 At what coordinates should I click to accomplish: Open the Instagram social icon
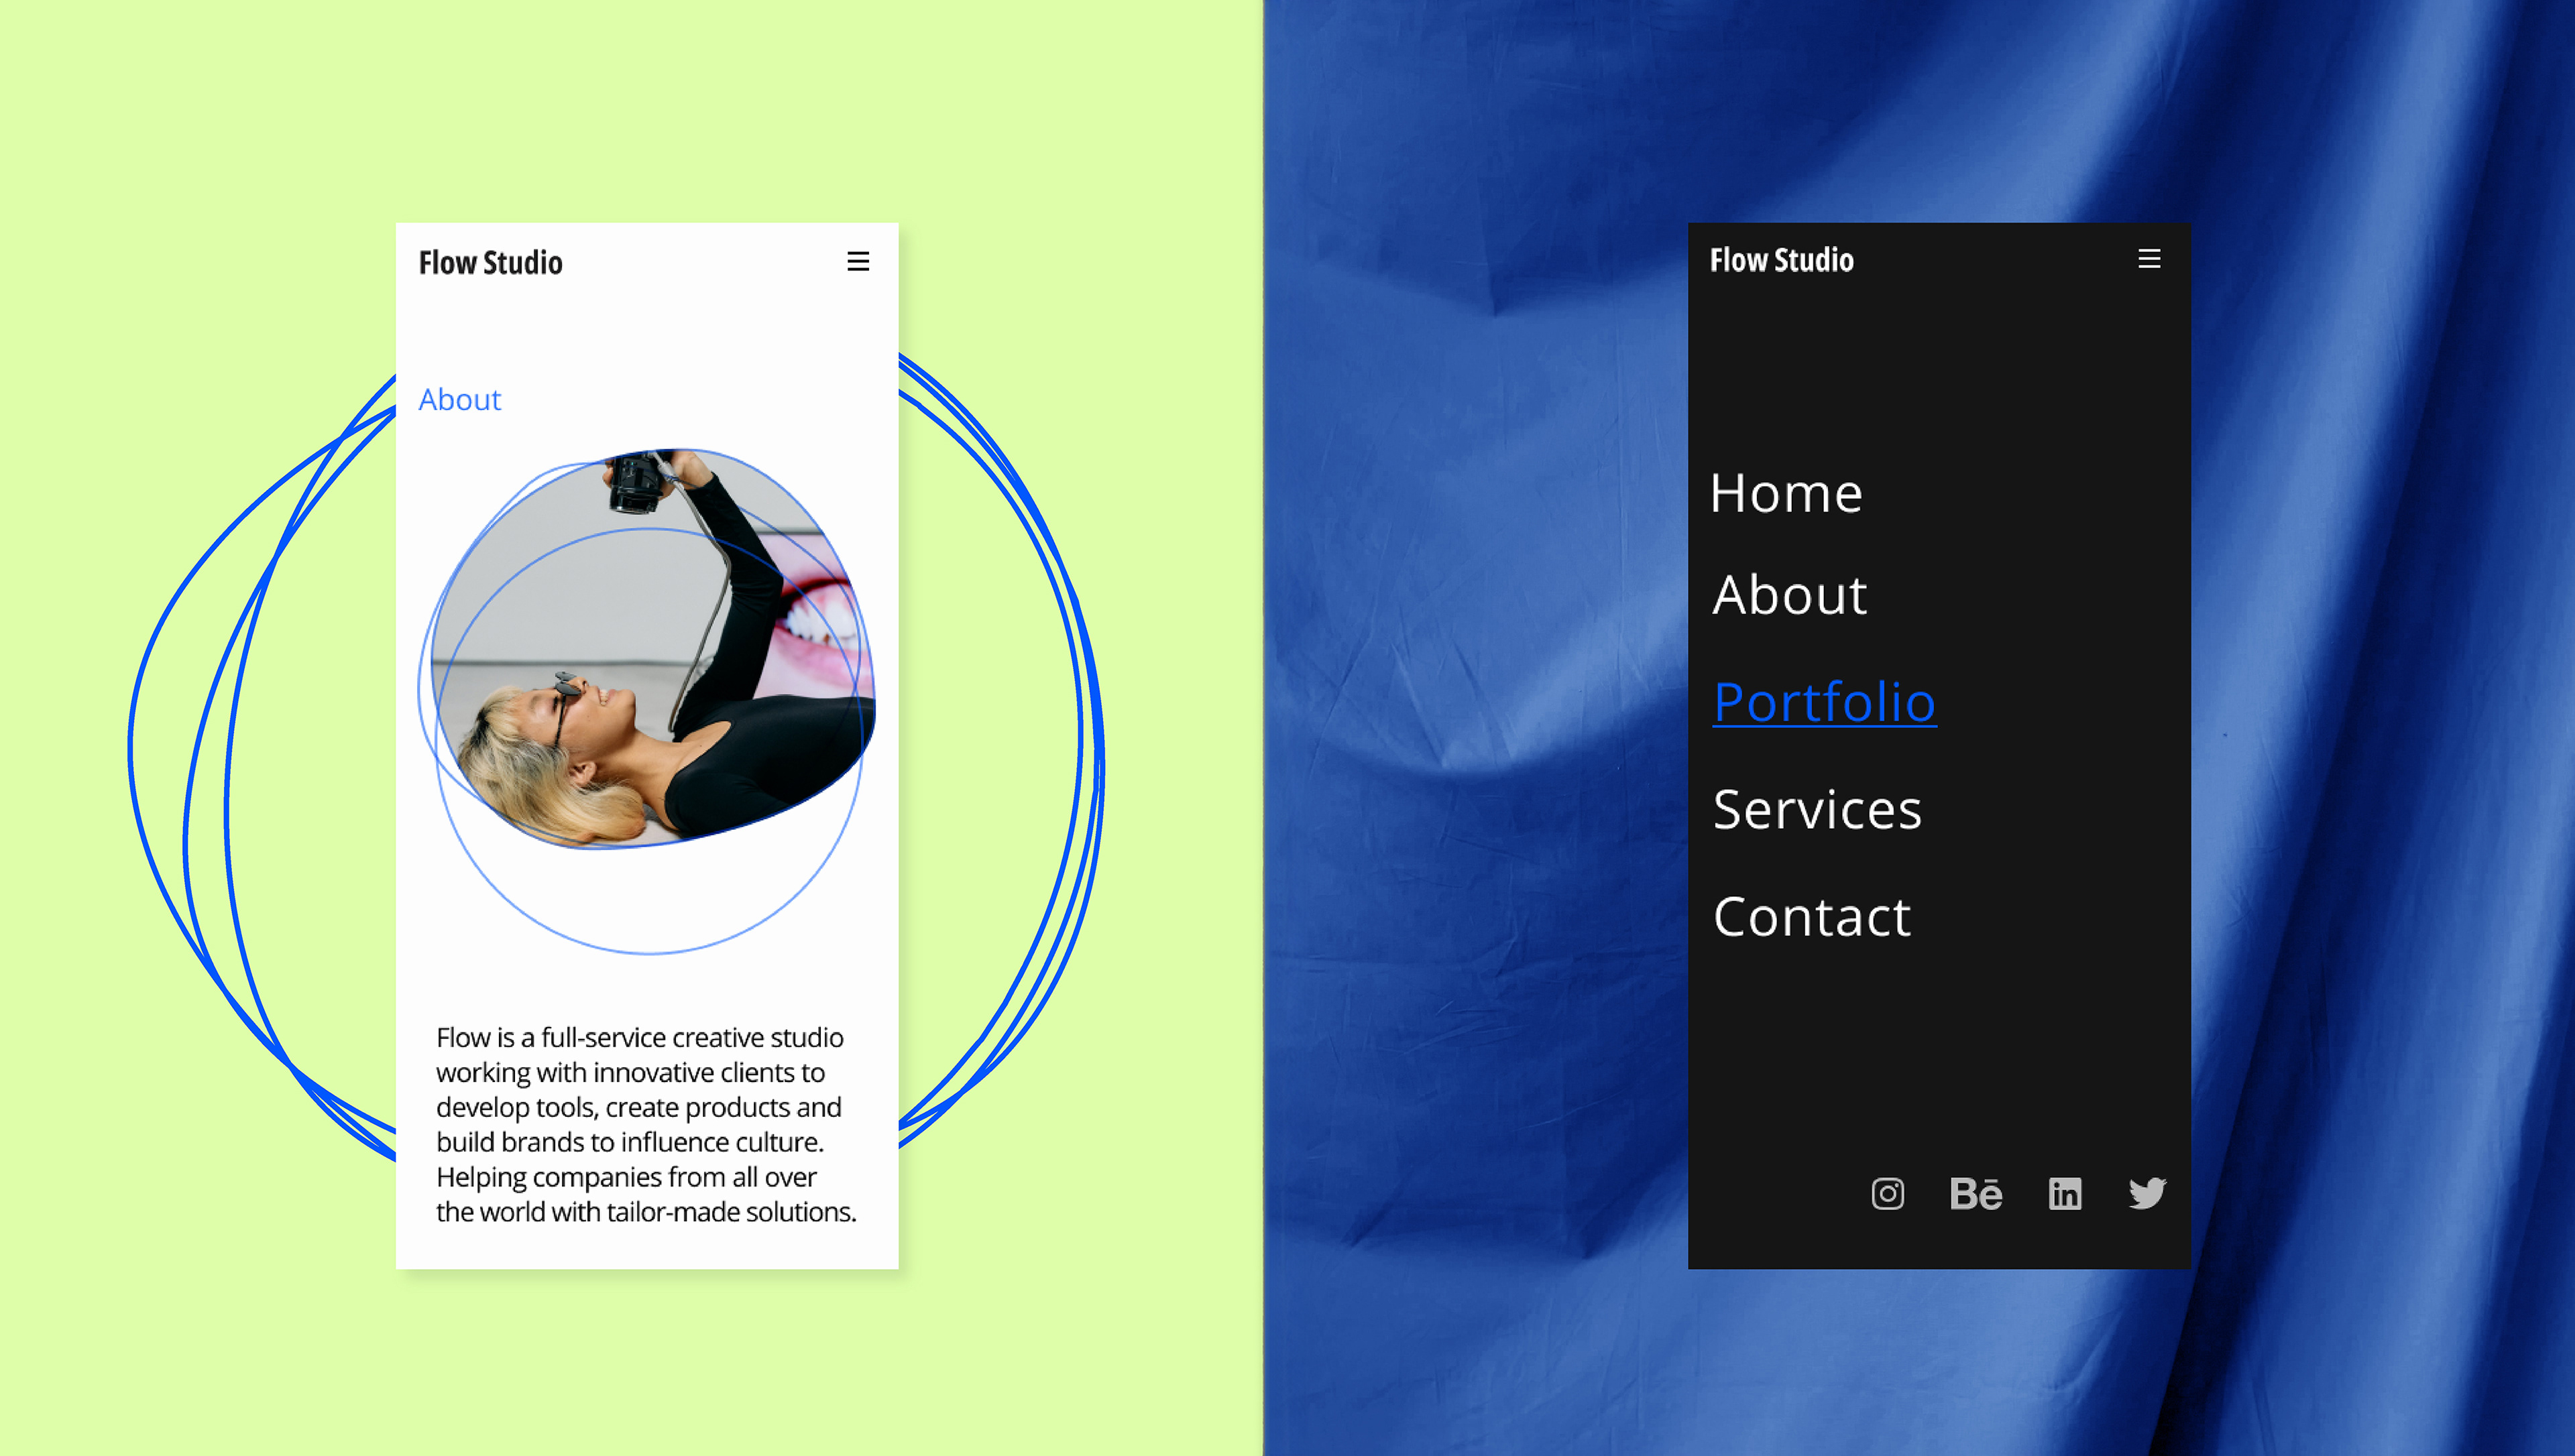(x=1887, y=1193)
